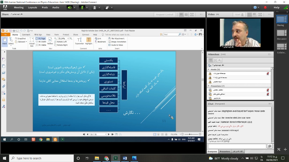Collapse the Hosts group in Attendees

[x=209, y=69]
